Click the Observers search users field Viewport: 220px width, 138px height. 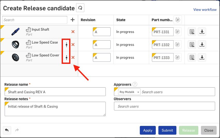point(164,106)
